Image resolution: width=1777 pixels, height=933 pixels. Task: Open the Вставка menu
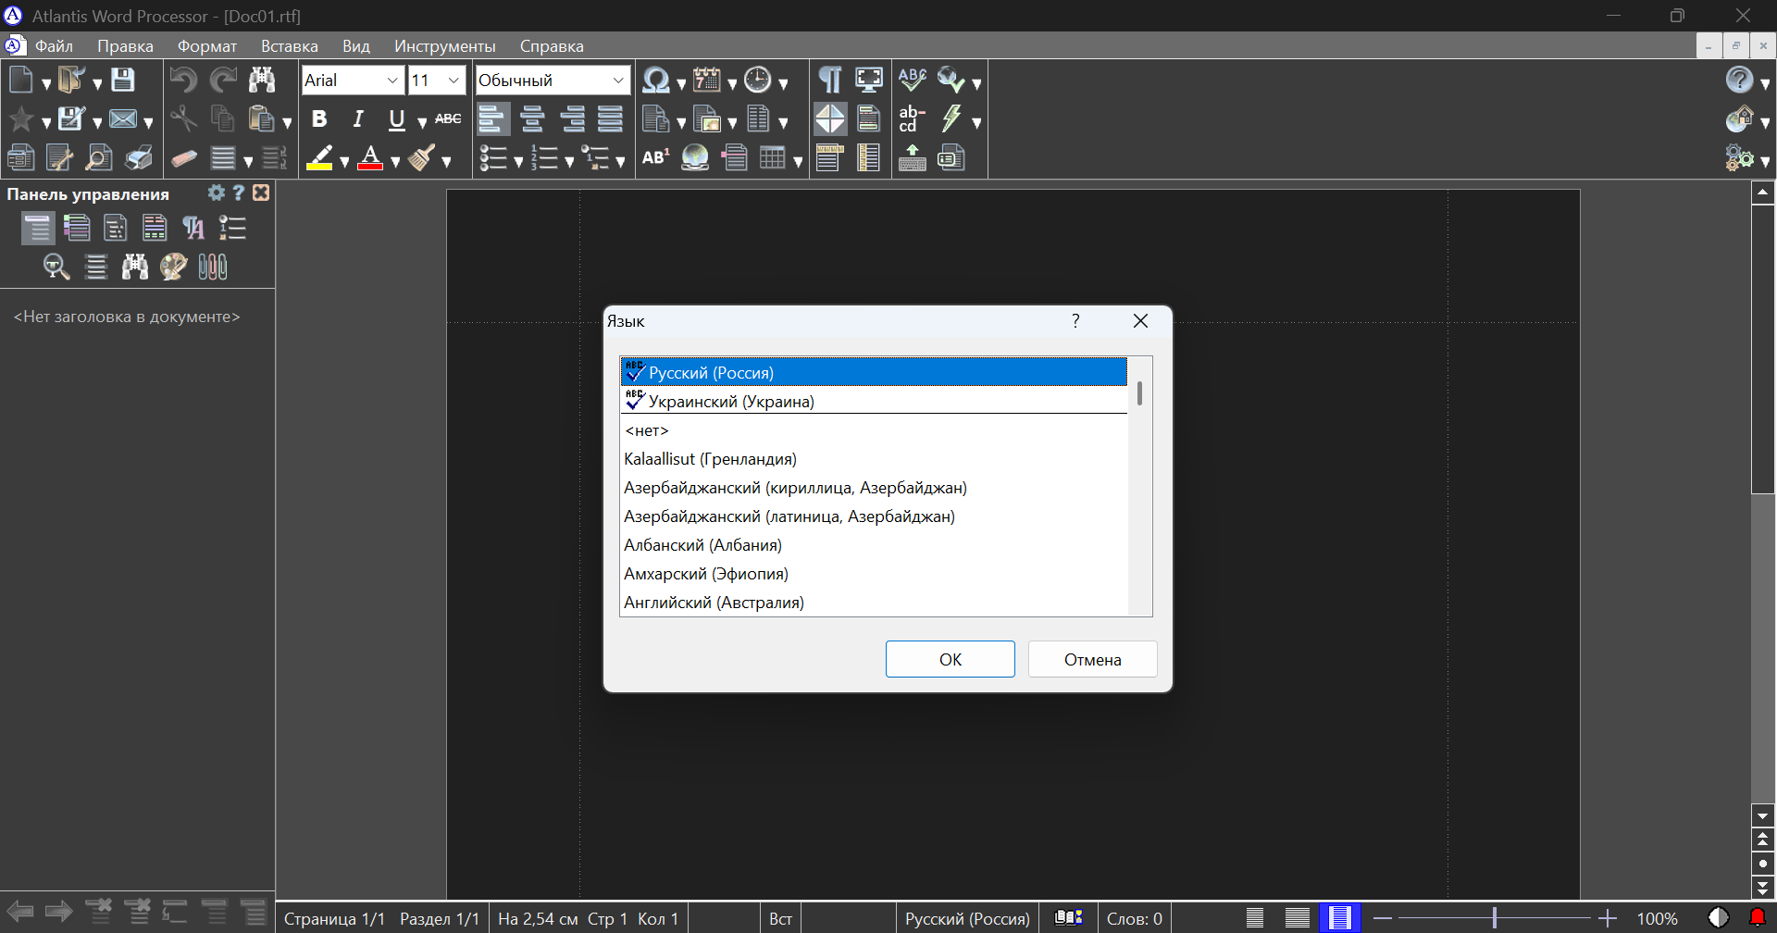290,46
